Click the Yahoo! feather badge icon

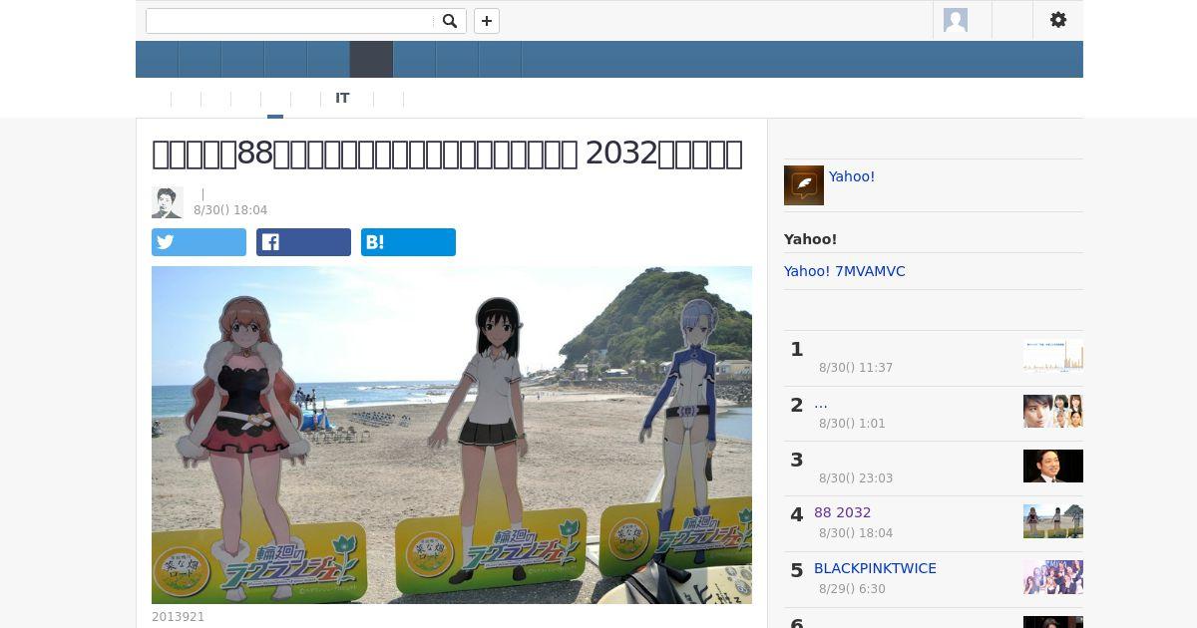pyautogui.click(x=804, y=185)
